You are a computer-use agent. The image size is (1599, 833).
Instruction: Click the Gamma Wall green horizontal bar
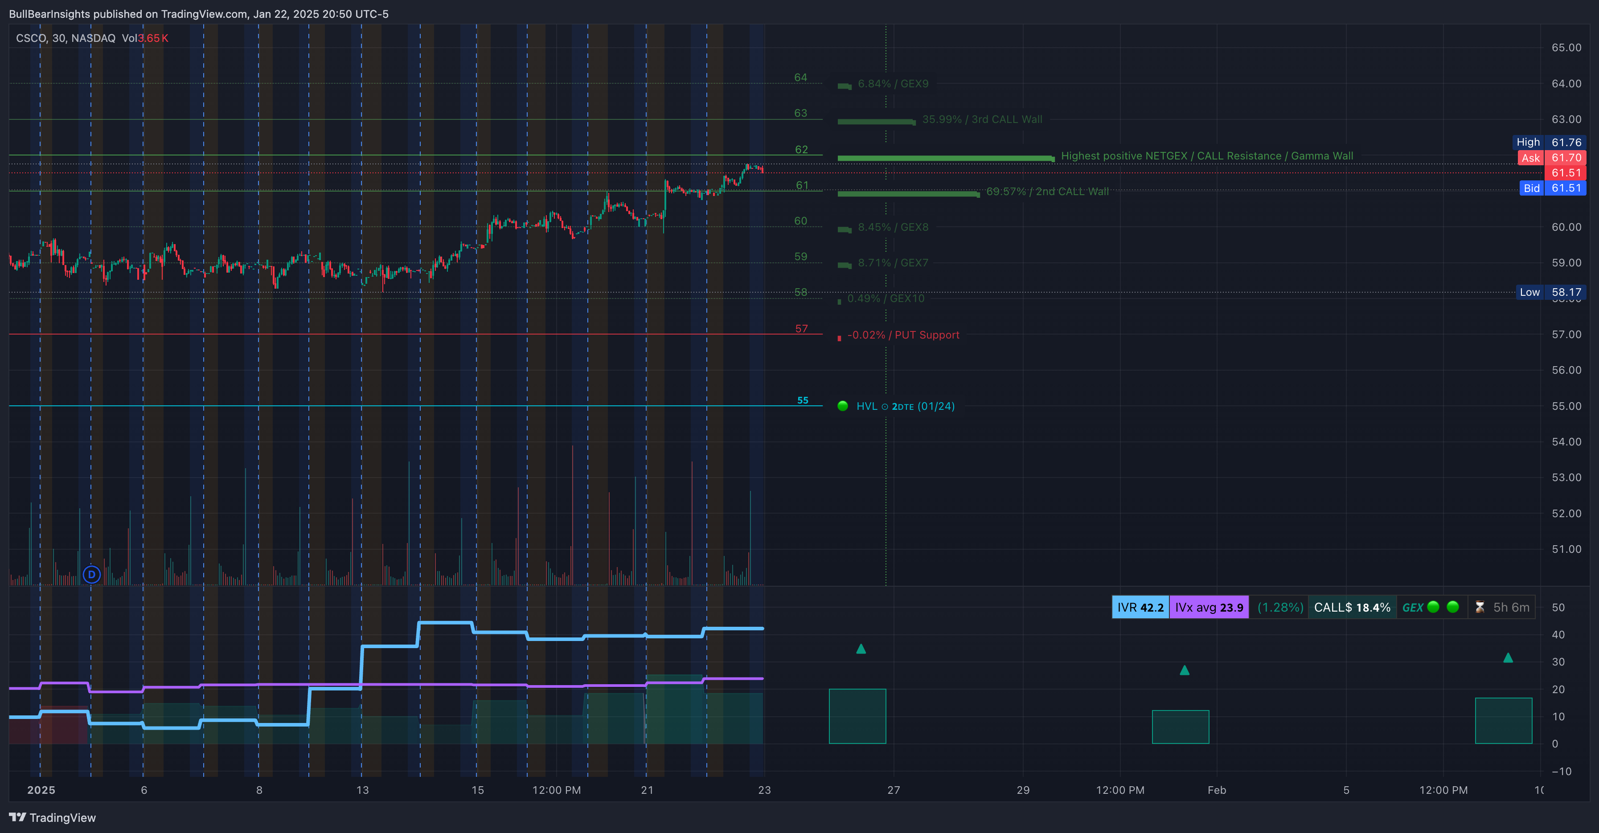point(946,159)
